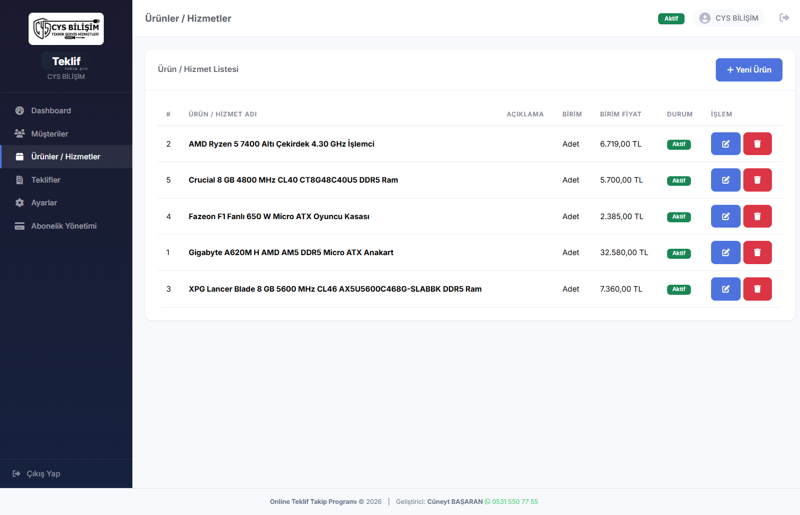Click the # column header
Viewport: 800px width, 515px height.
click(x=168, y=114)
